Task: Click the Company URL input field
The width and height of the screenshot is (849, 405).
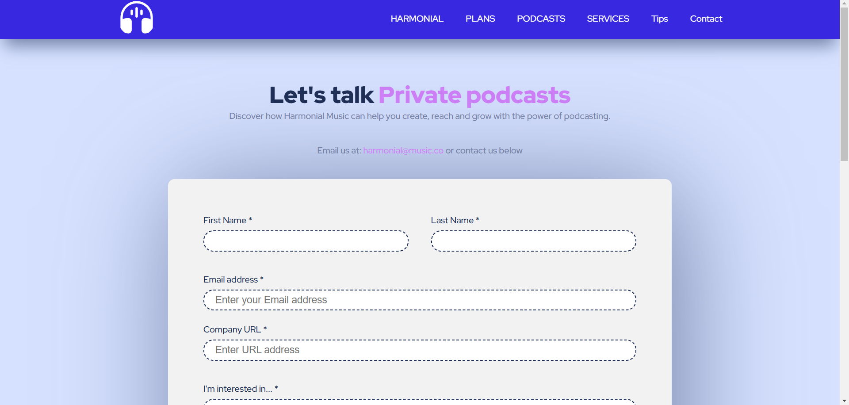Action: click(x=419, y=350)
